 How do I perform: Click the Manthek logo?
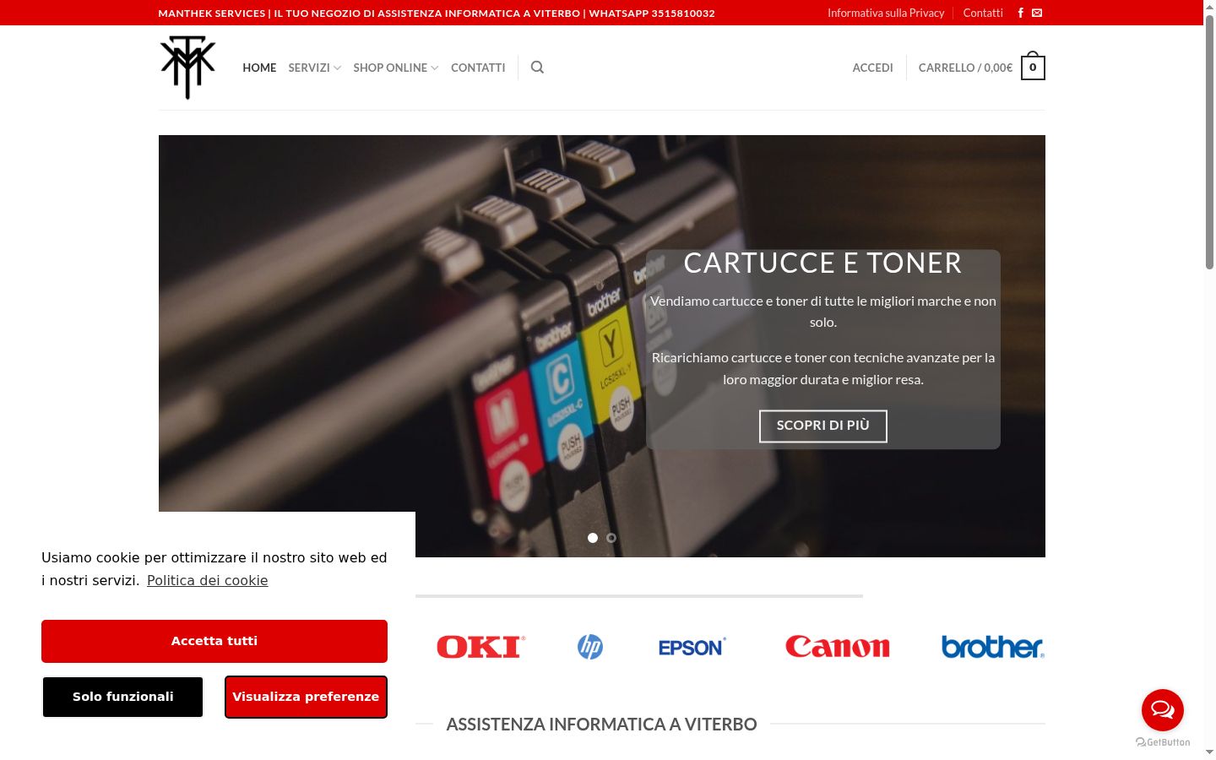(187, 68)
